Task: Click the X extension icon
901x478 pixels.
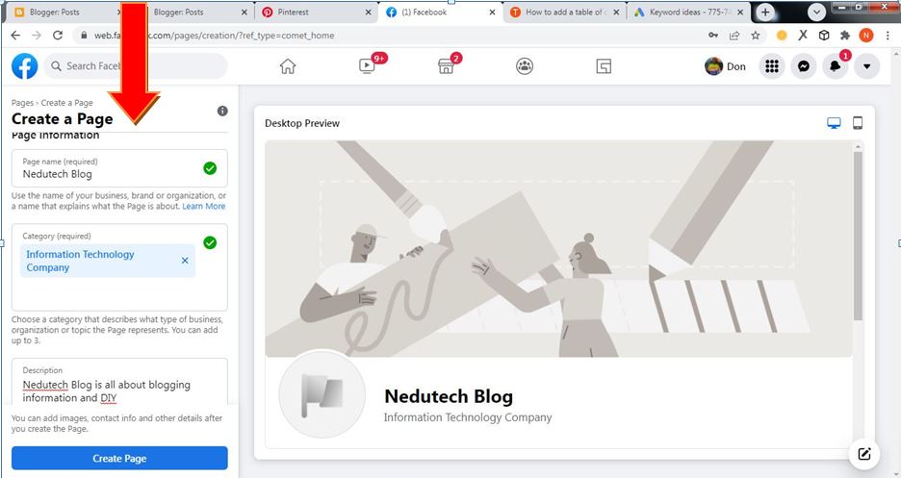Action: (x=803, y=35)
